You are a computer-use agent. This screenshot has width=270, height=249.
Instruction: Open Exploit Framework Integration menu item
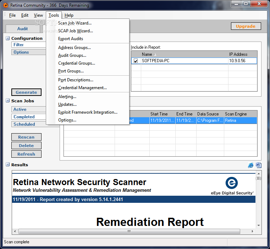[88, 112]
